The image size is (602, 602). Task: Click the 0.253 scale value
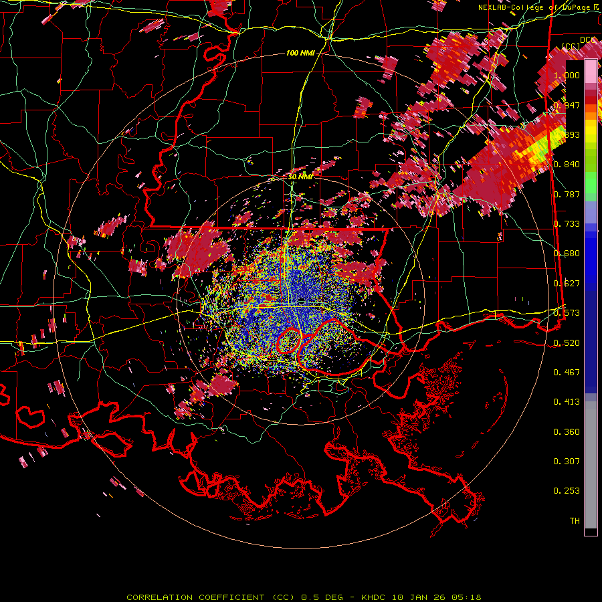(x=567, y=491)
